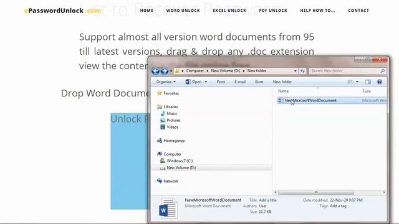399x224 pixels.
Task: Open recent locations dropdown beside nav arrows
Action: pos(171,71)
